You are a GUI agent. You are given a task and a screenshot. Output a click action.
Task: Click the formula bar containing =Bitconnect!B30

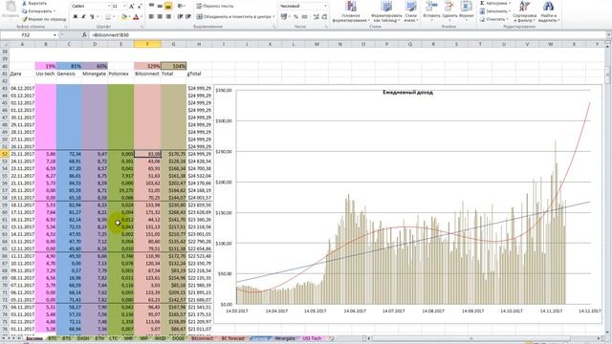tap(347, 34)
